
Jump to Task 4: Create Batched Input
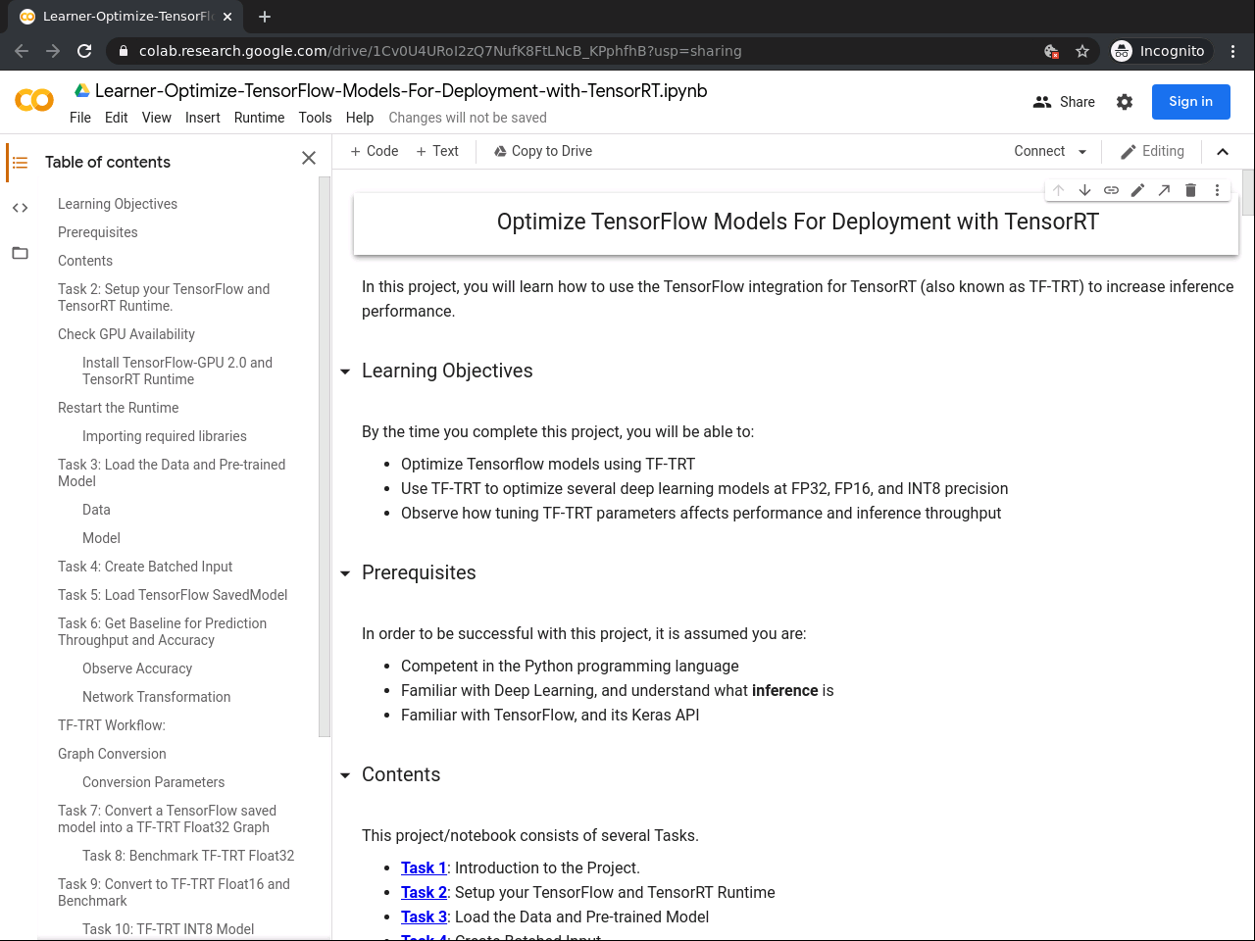(x=145, y=567)
